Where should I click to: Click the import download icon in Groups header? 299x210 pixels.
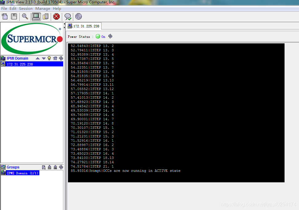click(50, 167)
